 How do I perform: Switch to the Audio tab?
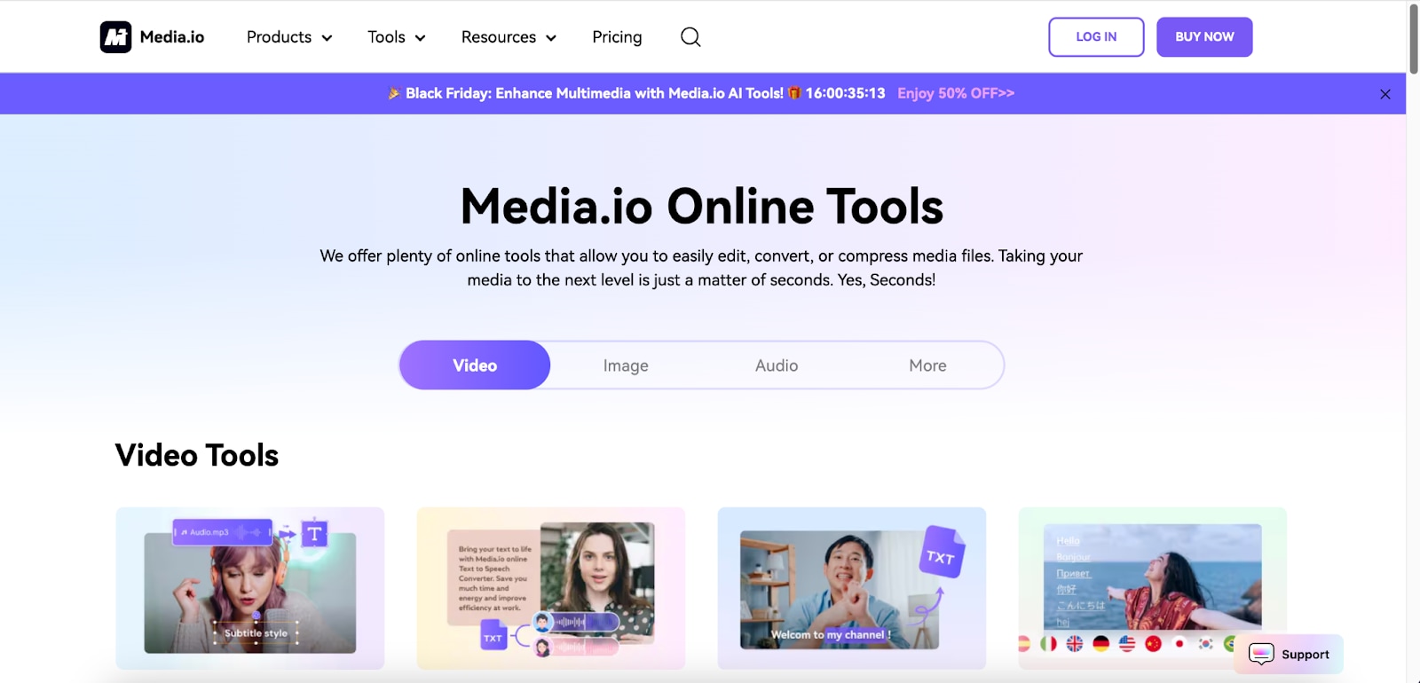(x=777, y=365)
